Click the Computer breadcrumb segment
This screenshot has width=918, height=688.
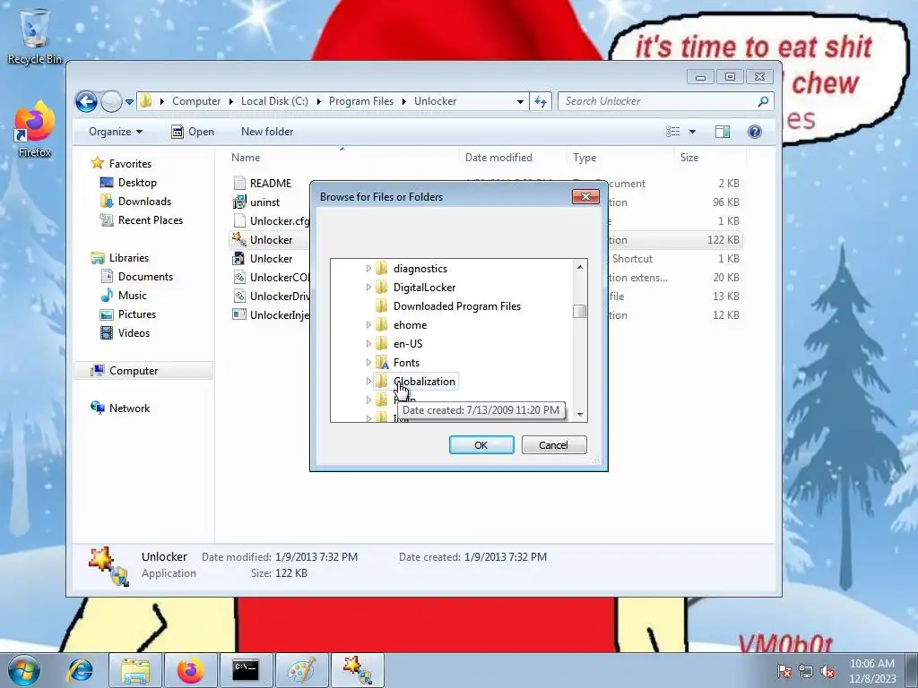click(196, 101)
